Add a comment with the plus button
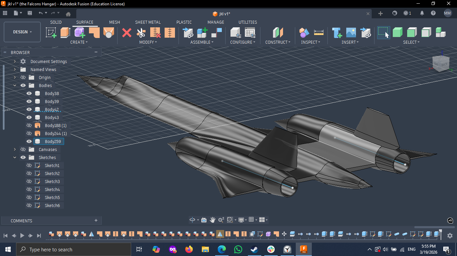Screen dimensions: 457x256 click(x=96, y=220)
